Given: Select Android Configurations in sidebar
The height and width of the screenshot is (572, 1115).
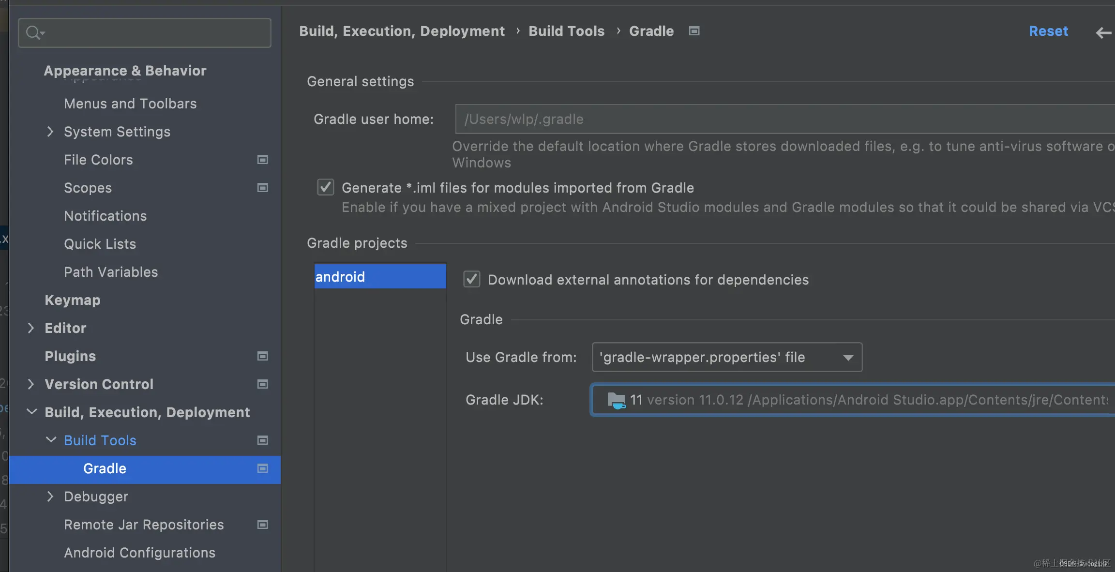Looking at the screenshot, I should [x=139, y=553].
